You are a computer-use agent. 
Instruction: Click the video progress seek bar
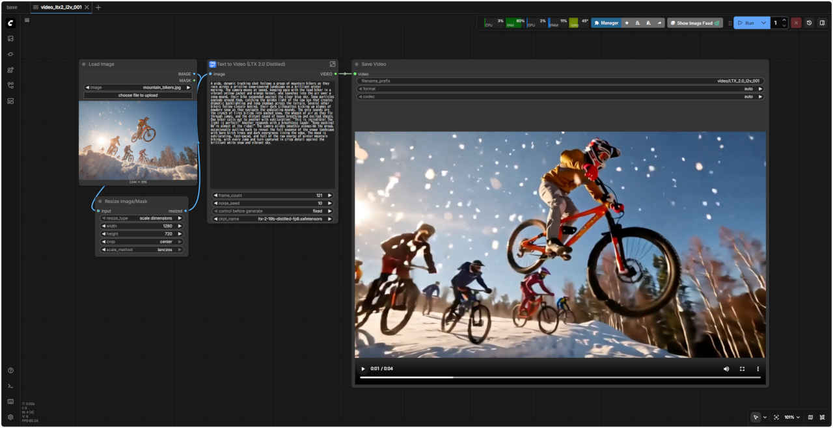(560, 377)
